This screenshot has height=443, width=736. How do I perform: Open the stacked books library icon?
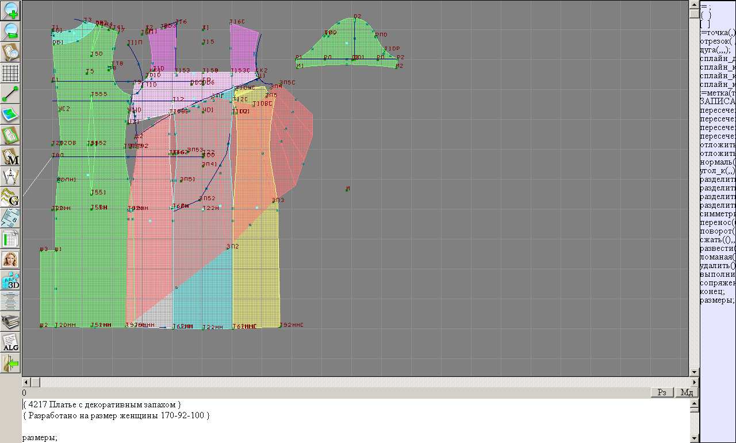(11, 322)
